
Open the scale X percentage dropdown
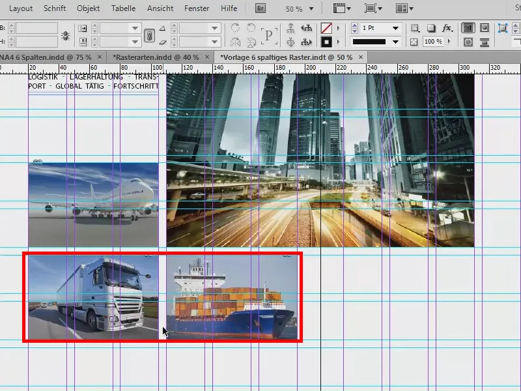click(135, 28)
